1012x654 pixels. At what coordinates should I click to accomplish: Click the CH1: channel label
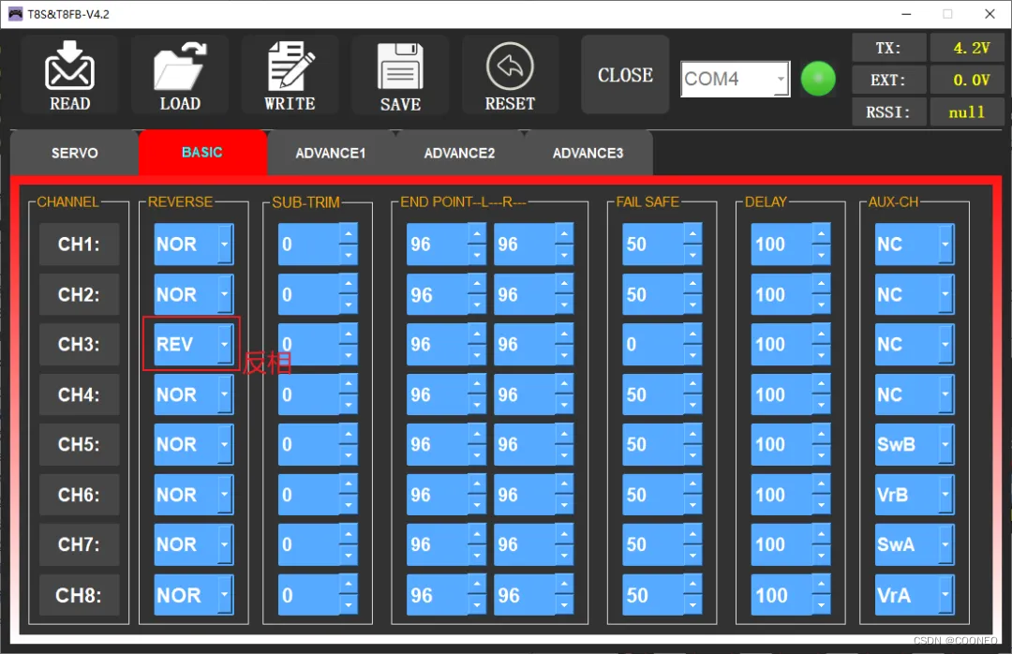pos(80,244)
